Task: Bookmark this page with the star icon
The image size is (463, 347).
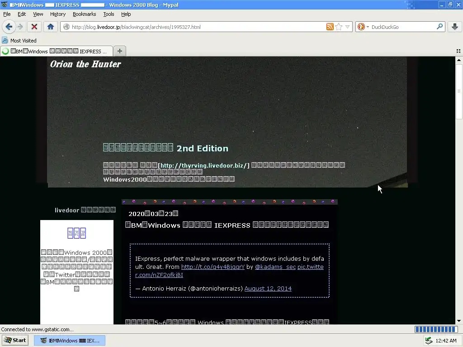Action: tap(339, 27)
